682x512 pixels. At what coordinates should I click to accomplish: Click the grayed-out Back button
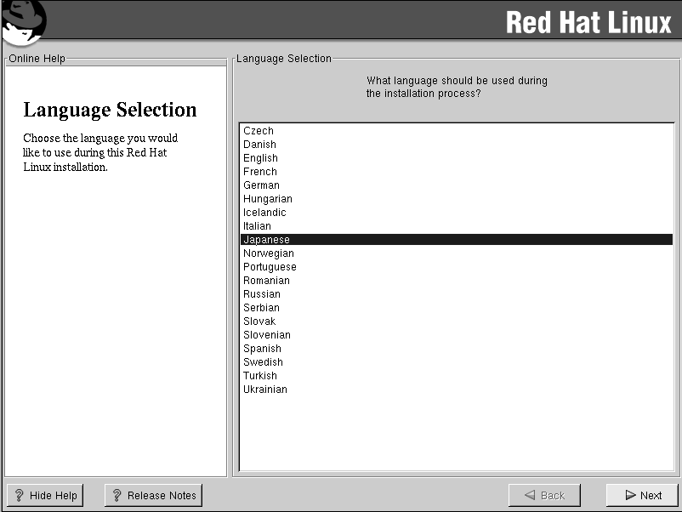pyautogui.click(x=544, y=495)
